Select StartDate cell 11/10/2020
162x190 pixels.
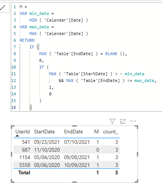click(x=47, y=150)
